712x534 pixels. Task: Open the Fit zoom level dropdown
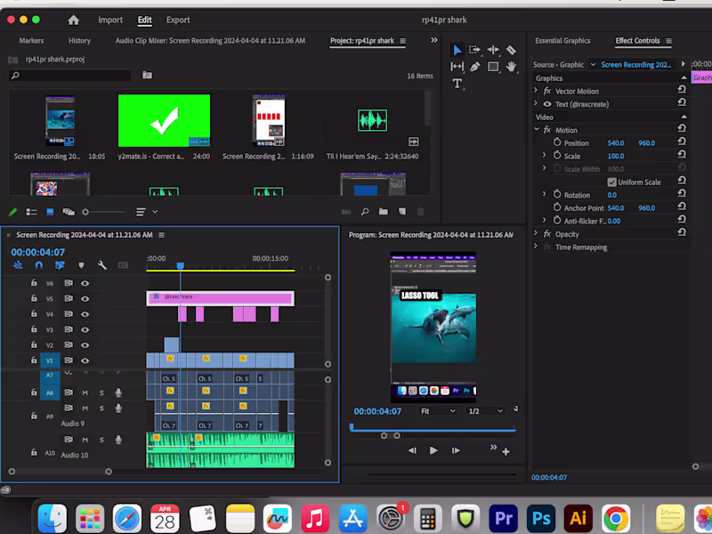coord(438,410)
